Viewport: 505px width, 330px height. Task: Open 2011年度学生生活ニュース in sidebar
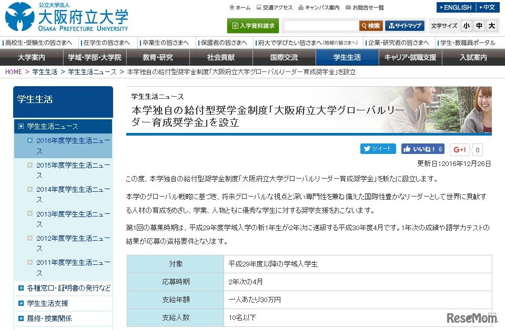coord(63,267)
